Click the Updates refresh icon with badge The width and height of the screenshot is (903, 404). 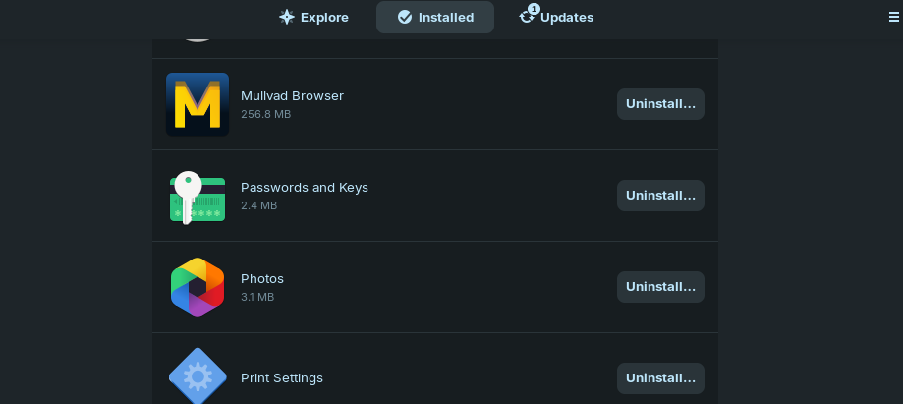click(x=528, y=15)
